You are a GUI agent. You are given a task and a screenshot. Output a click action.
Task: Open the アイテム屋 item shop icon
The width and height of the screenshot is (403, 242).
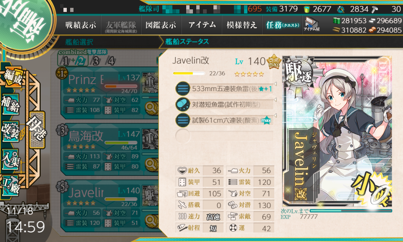click(311, 25)
